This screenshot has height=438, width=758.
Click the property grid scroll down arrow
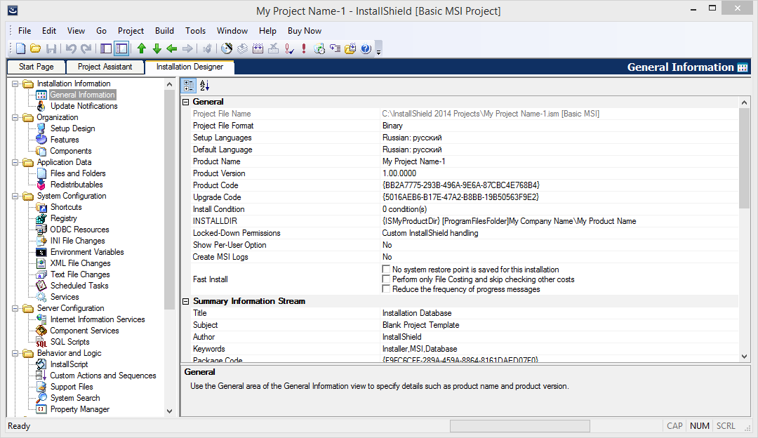tap(744, 357)
